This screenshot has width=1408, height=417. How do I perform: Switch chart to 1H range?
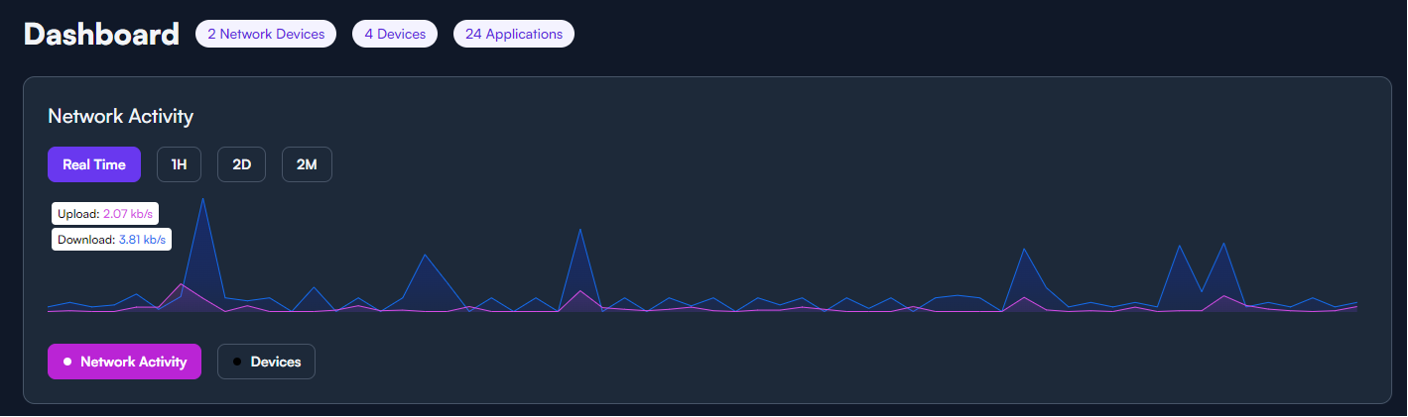179,164
